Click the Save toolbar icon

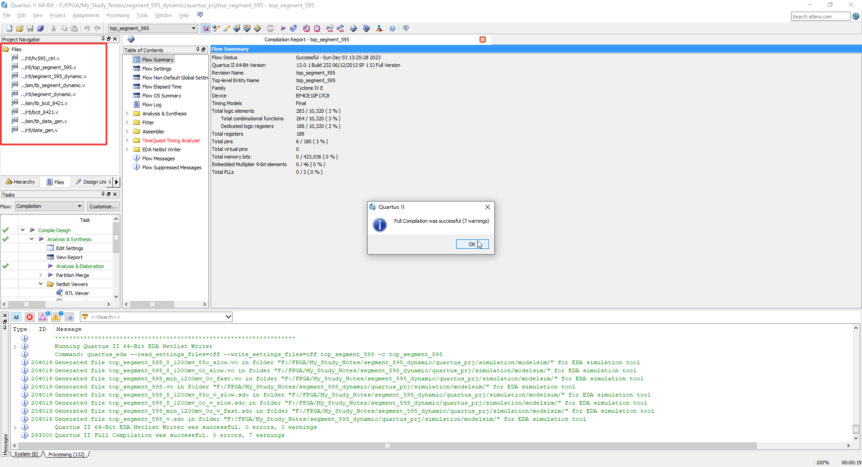[30, 28]
